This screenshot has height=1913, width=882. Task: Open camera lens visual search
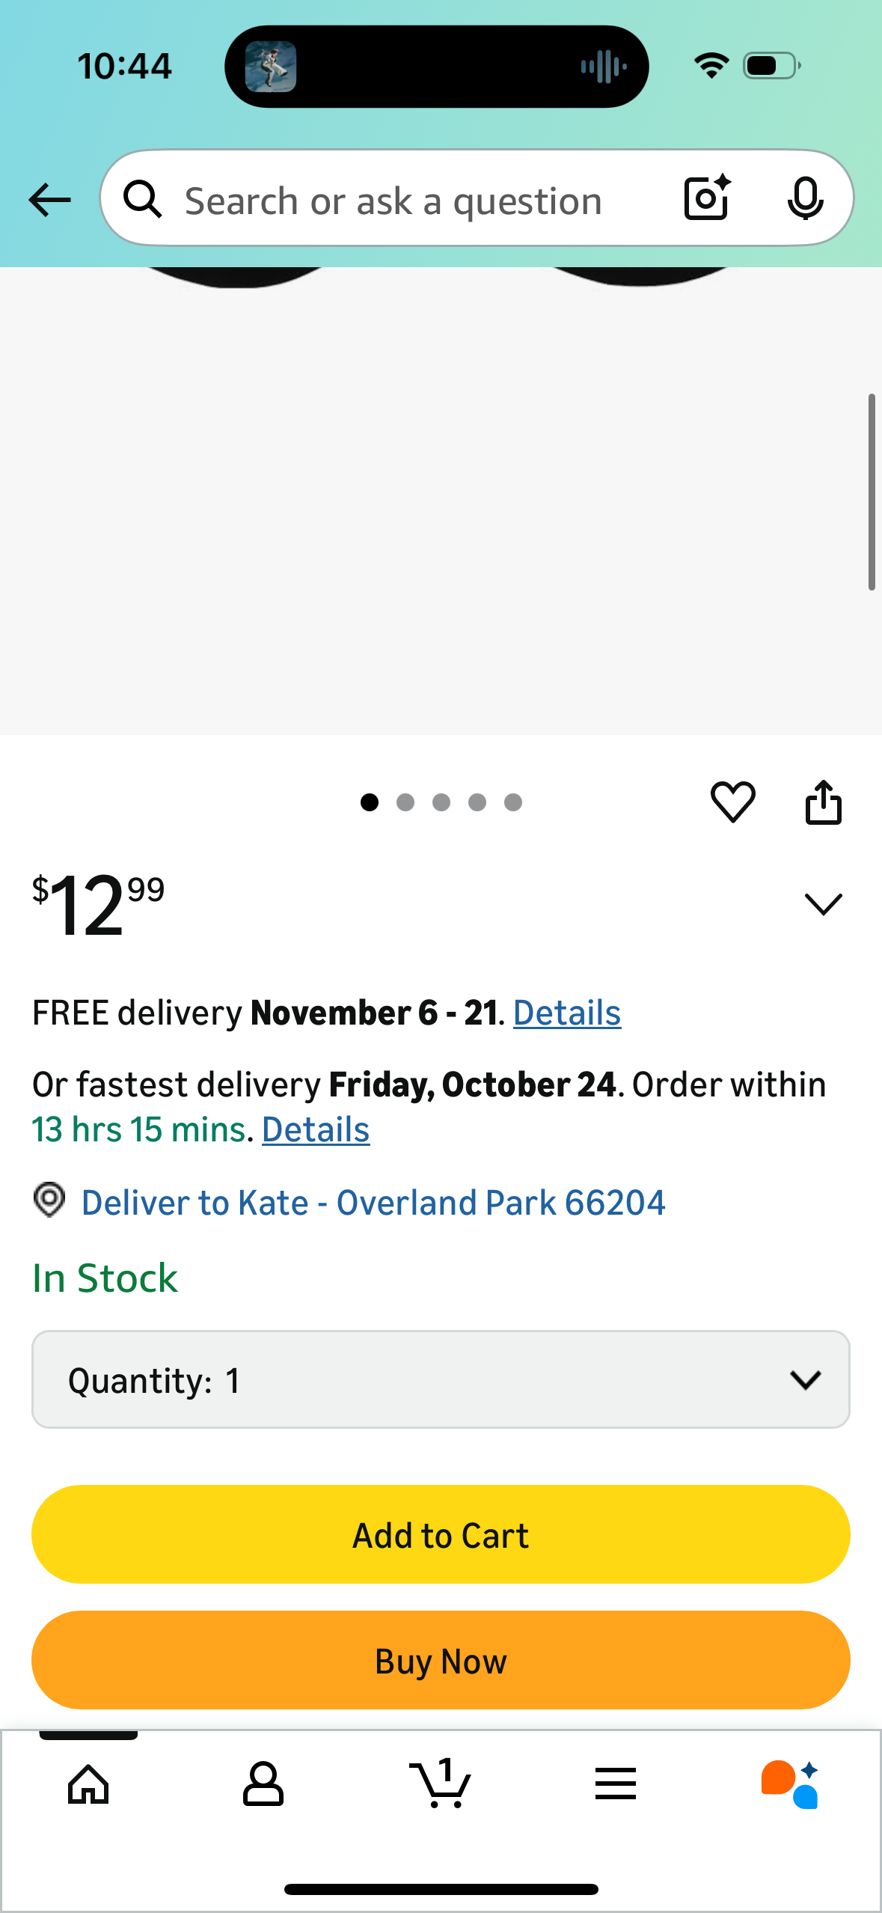706,198
